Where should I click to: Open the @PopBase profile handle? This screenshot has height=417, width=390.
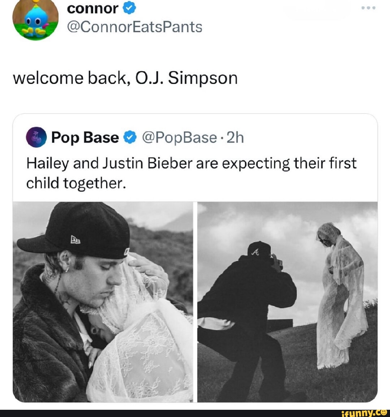pos(179,137)
